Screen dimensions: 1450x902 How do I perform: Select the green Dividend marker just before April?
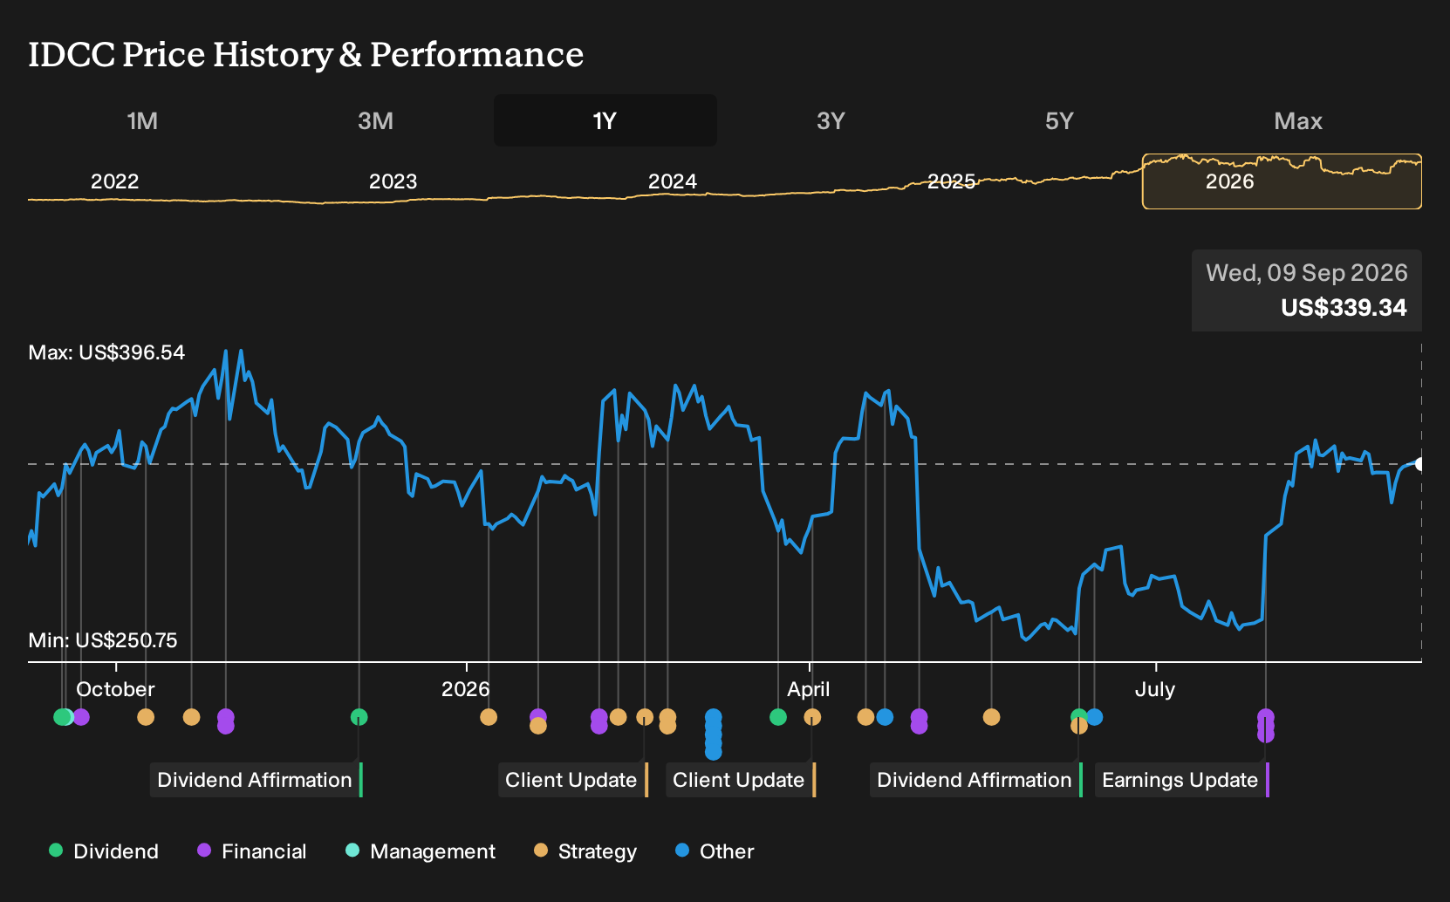point(778,717)
